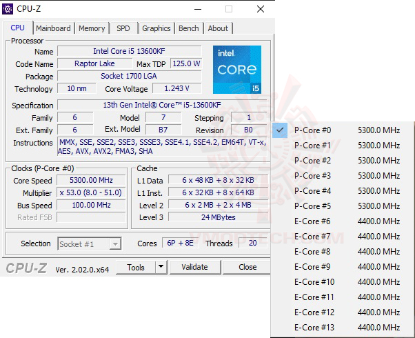This screenshot has height=338, width=415.
Task: Select E-Core #8 menu entry
Action: pyautogui.click(x=343, y=252)
